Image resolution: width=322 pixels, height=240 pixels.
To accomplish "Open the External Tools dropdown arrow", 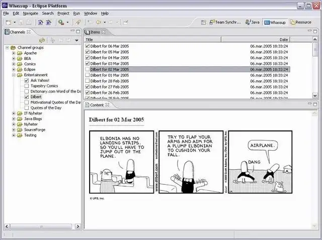I will [67, 22].
